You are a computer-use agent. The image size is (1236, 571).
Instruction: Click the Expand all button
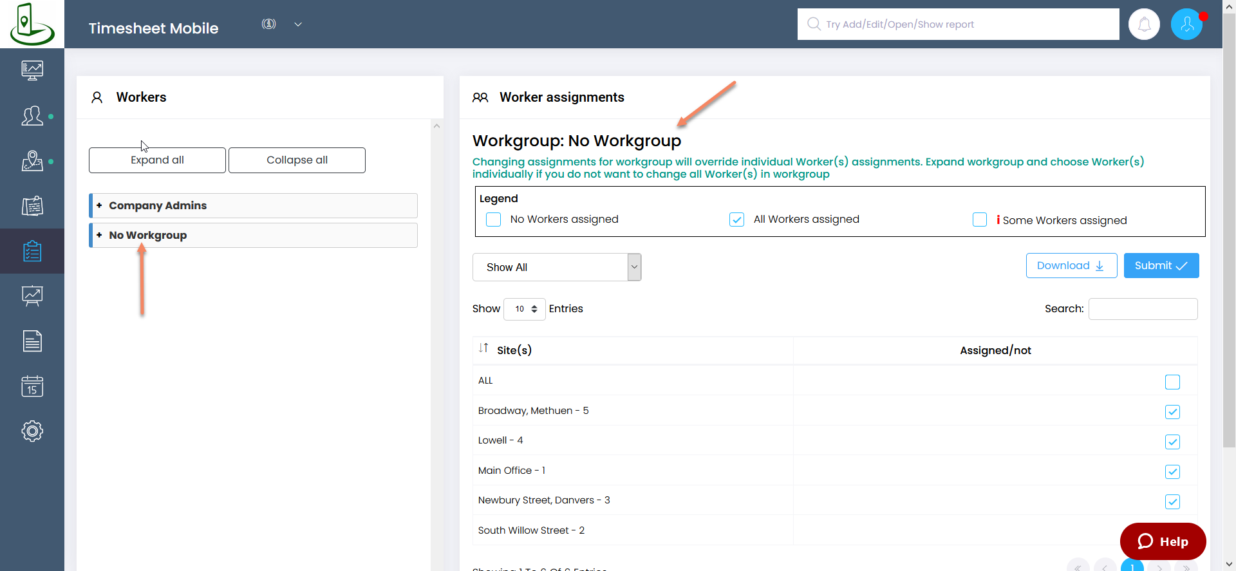157,160
